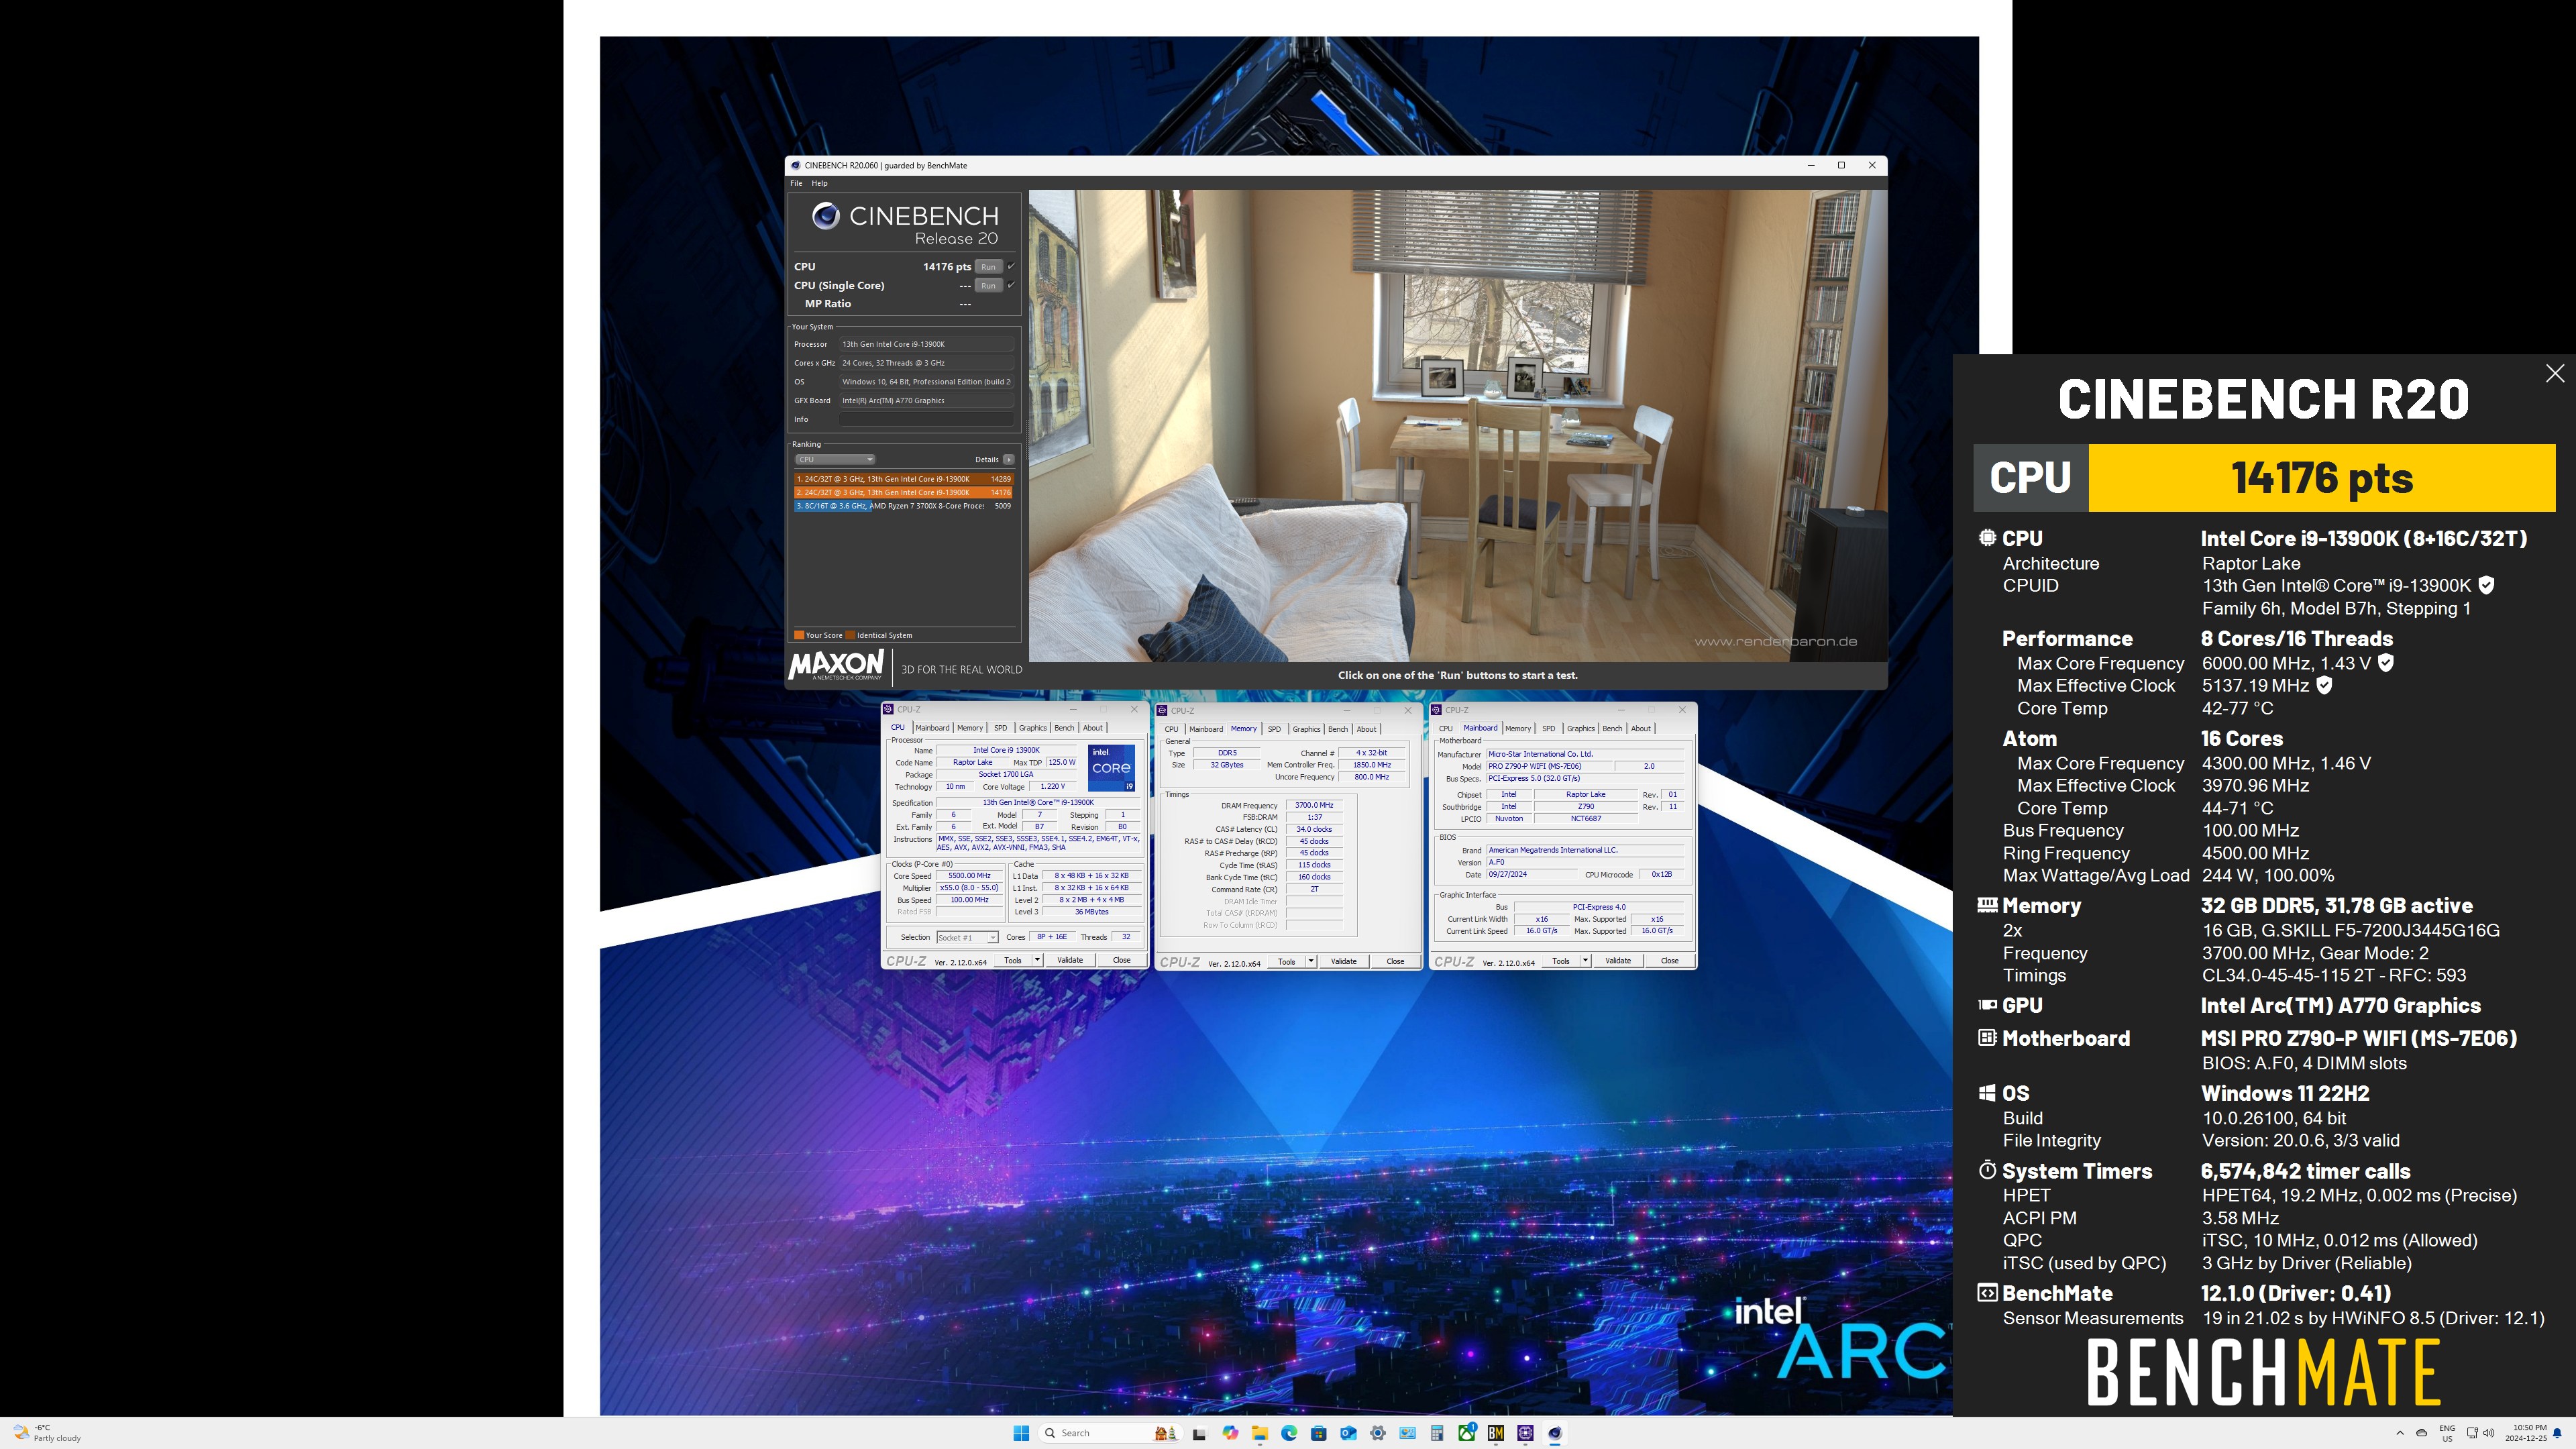Click Tools button in Mainboard-tab CPU-Z window
Screen dimensions: 2576x1449
pos(1560,961)
